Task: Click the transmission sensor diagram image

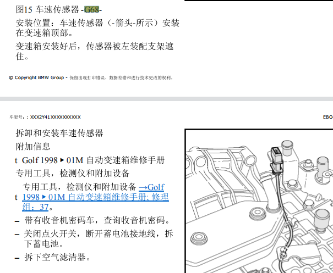Action: pyautogui.click(x=259, y=201)
